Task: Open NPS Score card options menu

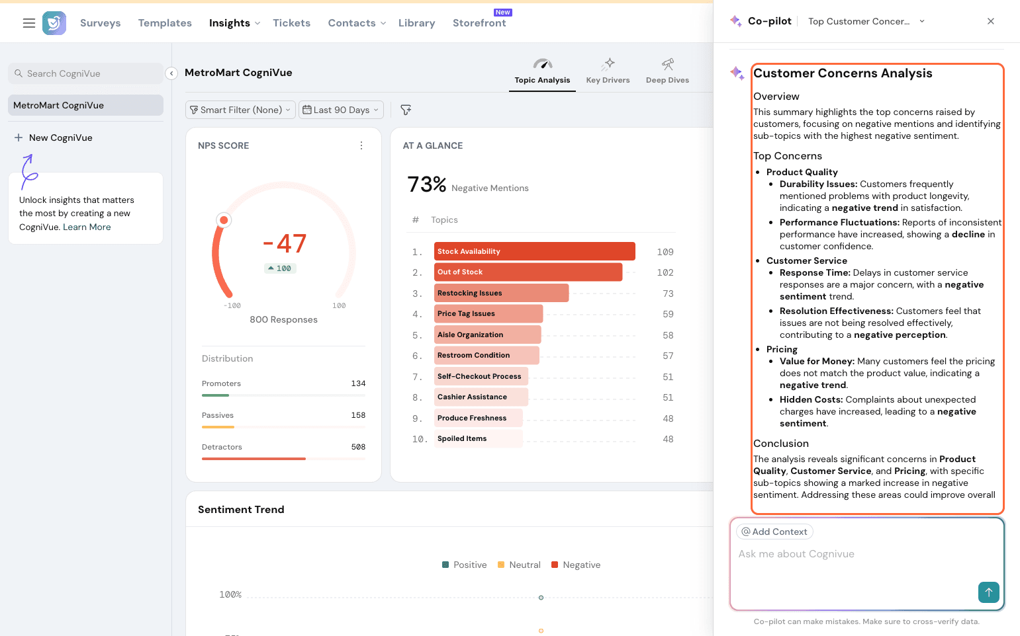Action: coord(361,145)
